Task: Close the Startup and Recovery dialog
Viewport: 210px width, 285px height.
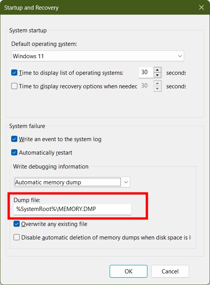Action: (201, 7)
